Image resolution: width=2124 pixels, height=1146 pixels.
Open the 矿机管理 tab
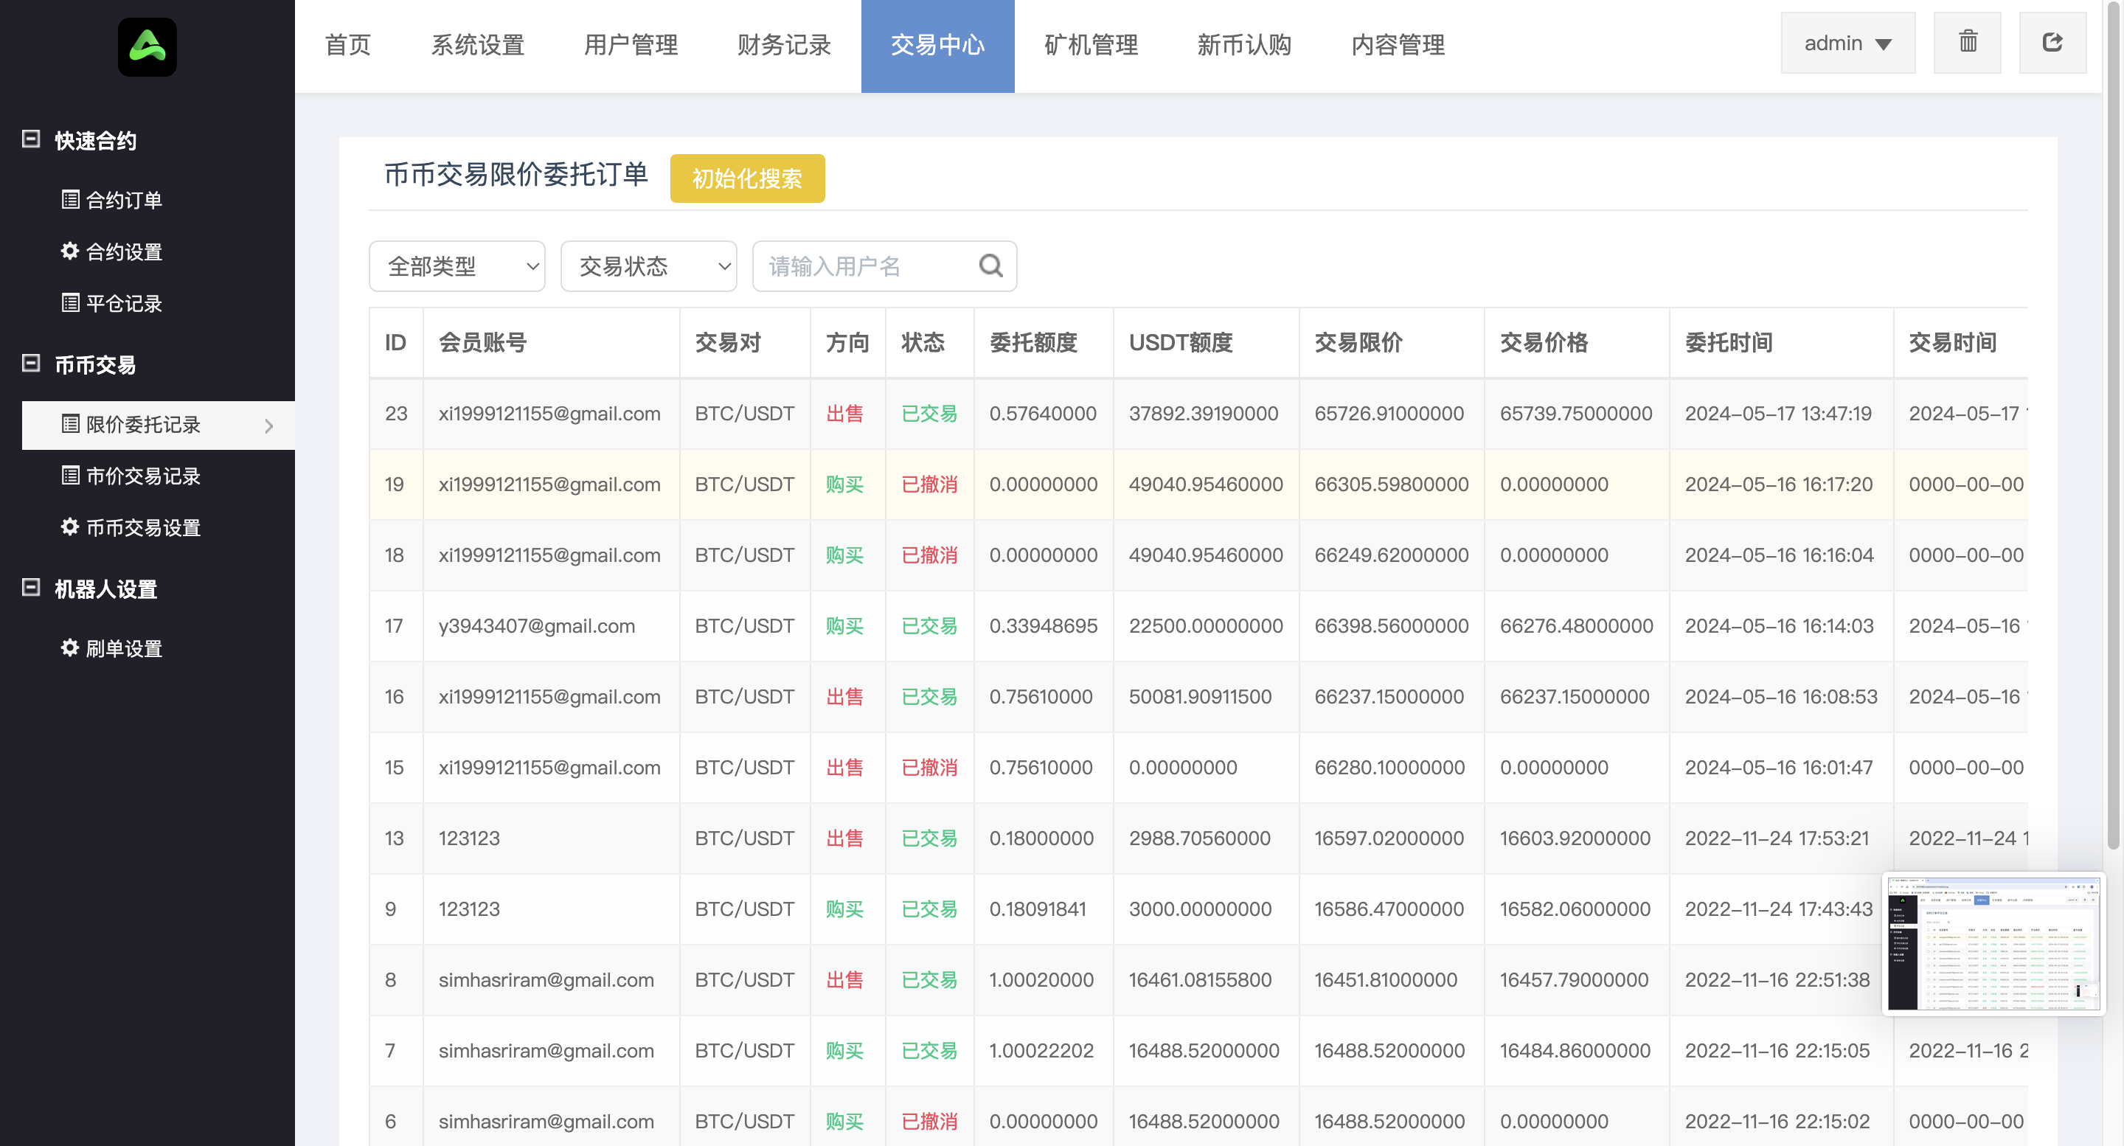click(x=1091, y=45)
